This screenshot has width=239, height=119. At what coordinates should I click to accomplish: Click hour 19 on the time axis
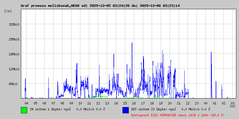[161, 103]
